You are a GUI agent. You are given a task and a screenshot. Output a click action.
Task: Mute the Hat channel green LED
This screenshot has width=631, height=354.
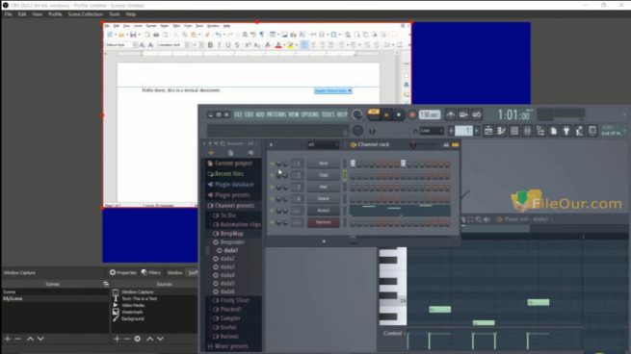(x=272, y=188)
